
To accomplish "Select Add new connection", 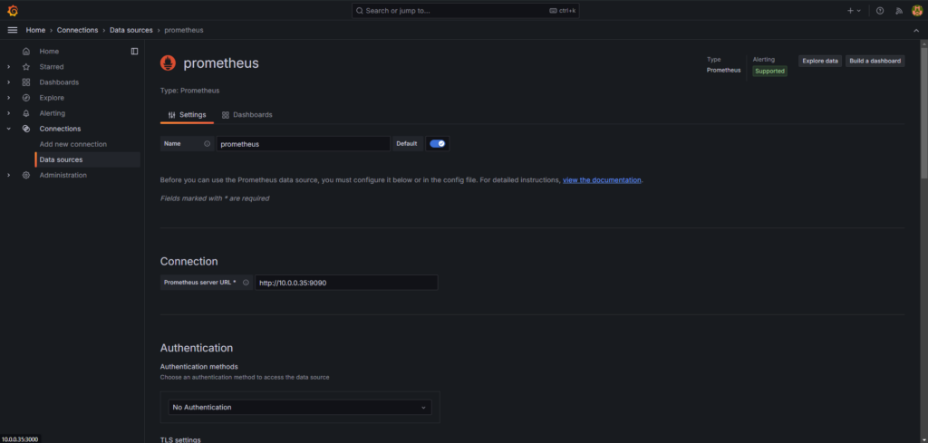I will tap(73, 144).
